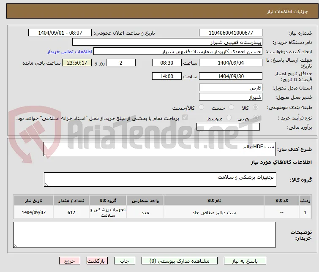This screenshot has width=319, height=272.
Task: Click the توضیحات خریدار text area
Action: (144, 235)
